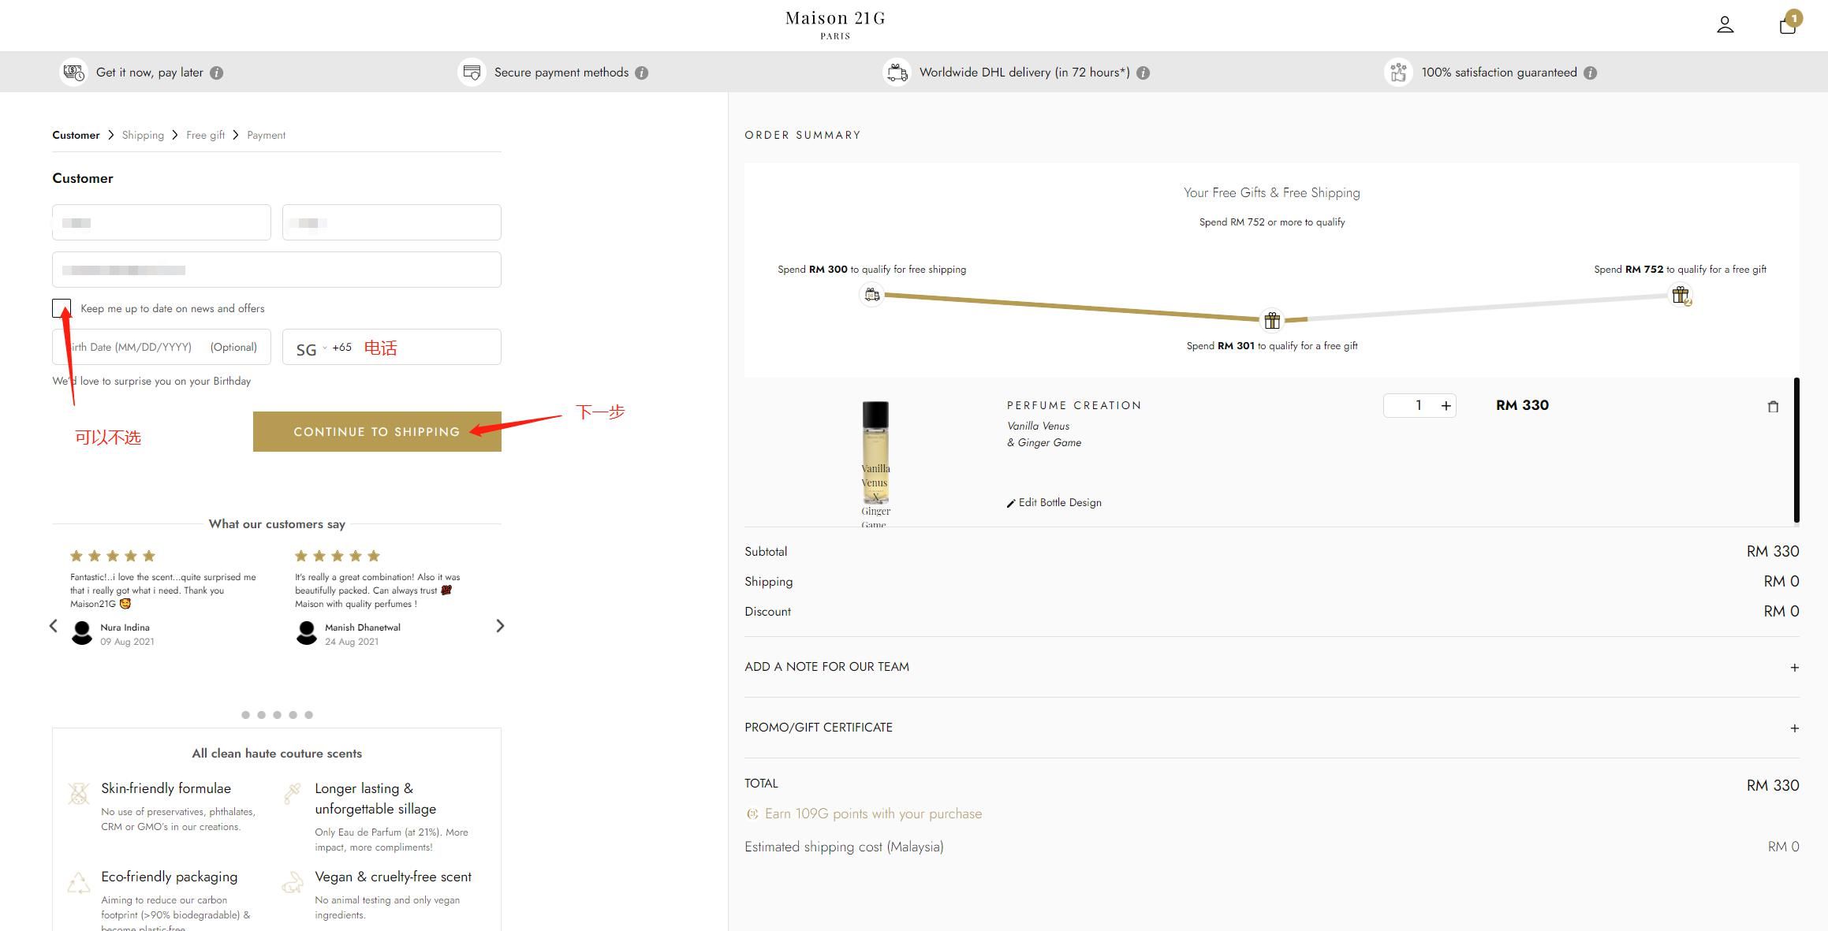
Task: Click the satisfaction guaranteed icon
Action: coord(1398,73)
